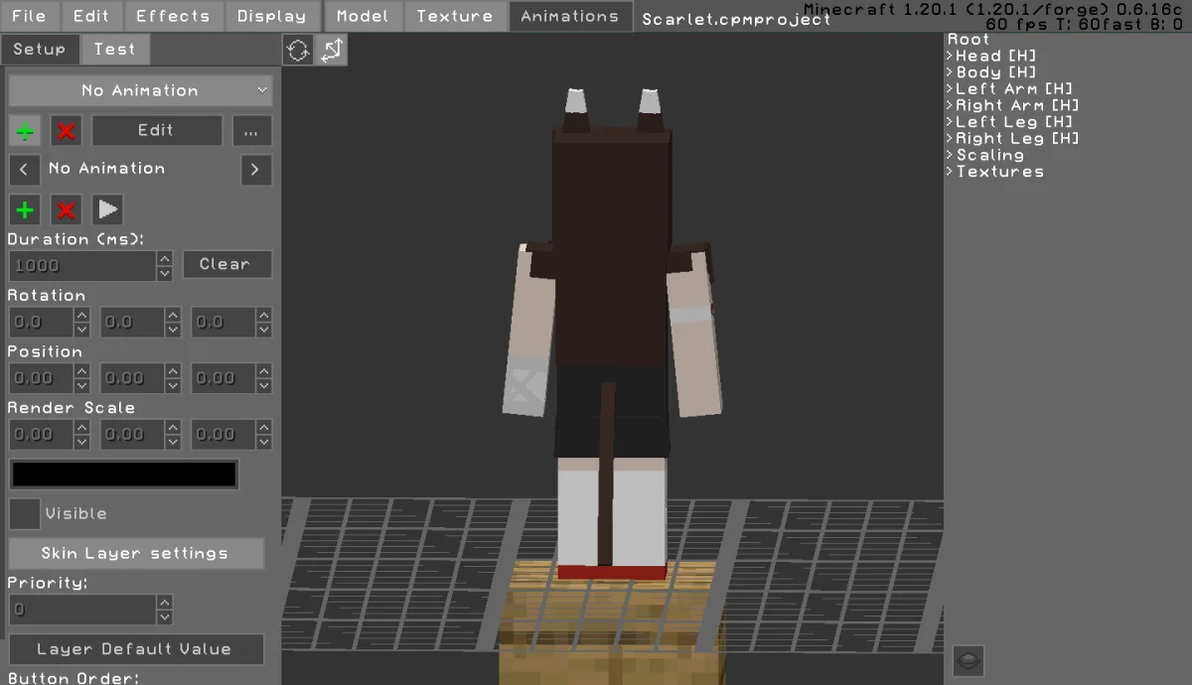Click the Duration (ms) input field
The image size is (1192, 685).
pyautogui.click(x=82, y=266)
